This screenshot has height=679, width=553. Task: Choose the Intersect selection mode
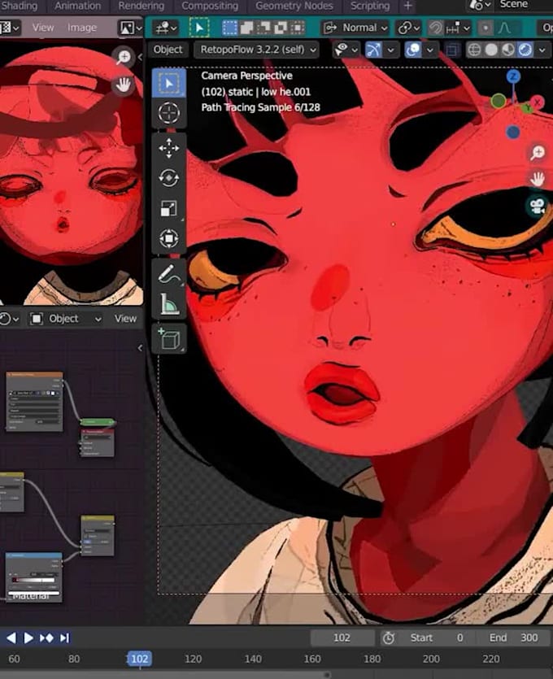(x=297, y=28)
